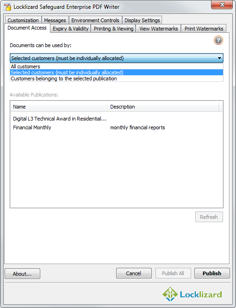Image resolution: width=236 pixels, height=308 pixels.
Task: Open Printing & Viewing tab
Action: tap(113, 29)
